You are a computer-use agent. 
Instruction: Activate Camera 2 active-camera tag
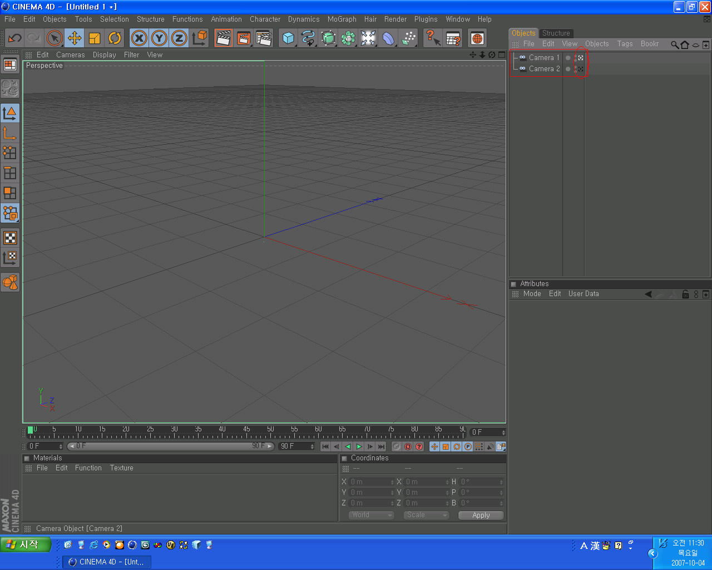[x=580, y=69]
